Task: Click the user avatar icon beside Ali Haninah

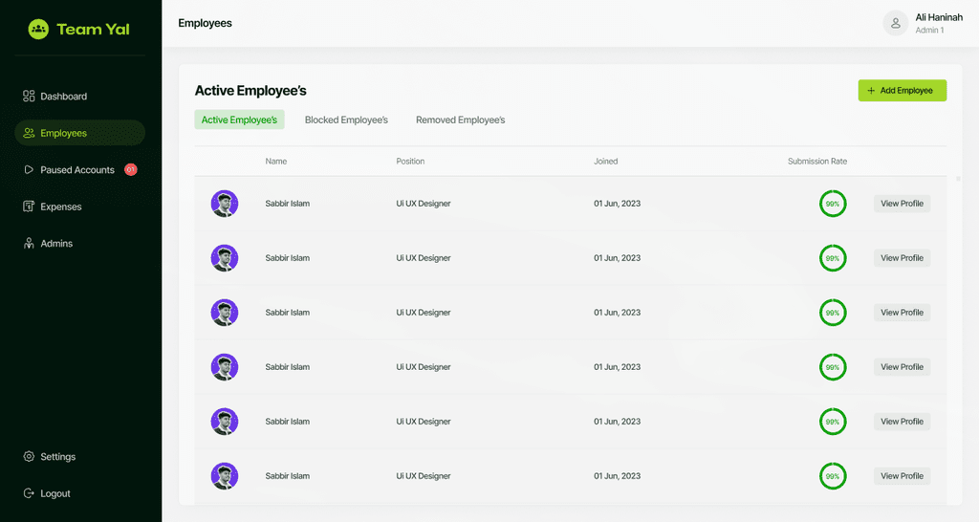Action: pos(895,24)
